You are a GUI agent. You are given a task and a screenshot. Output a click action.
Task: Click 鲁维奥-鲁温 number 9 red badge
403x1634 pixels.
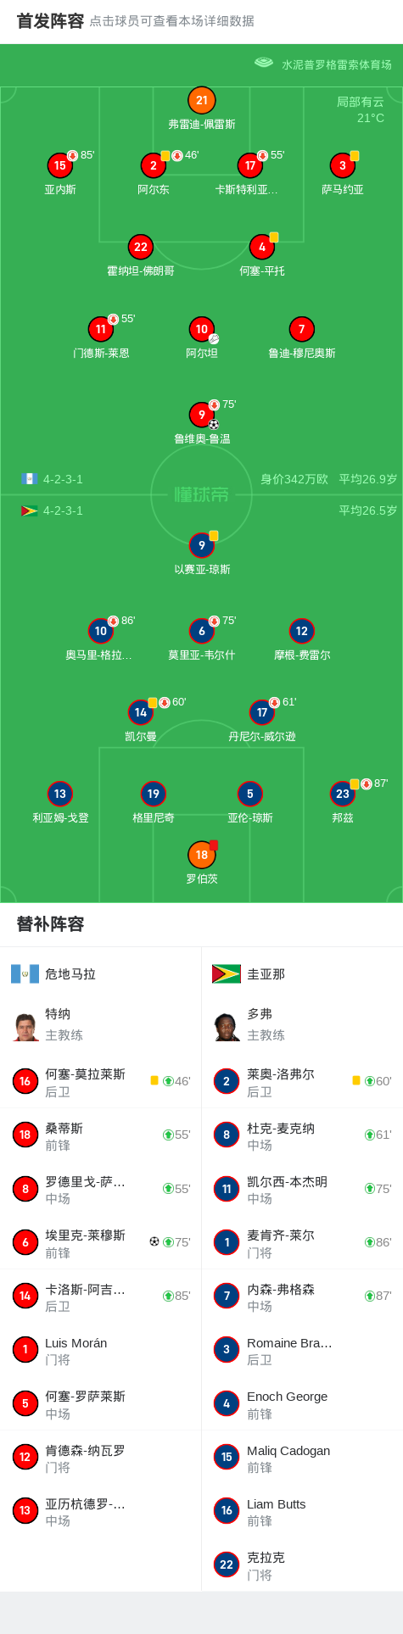[x=202, y=415]
